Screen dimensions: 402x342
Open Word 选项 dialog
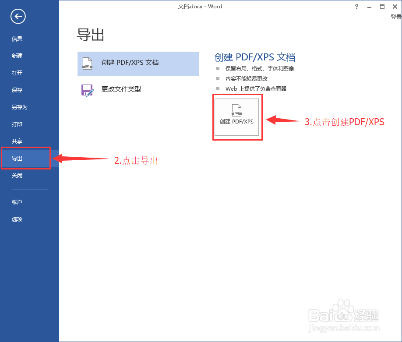point(17,219)
